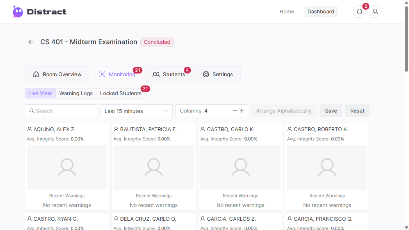Screen dimensions: 409x230
Task: Click the name GARCIA, CARLOS Z.
Action: pos(232,219)
